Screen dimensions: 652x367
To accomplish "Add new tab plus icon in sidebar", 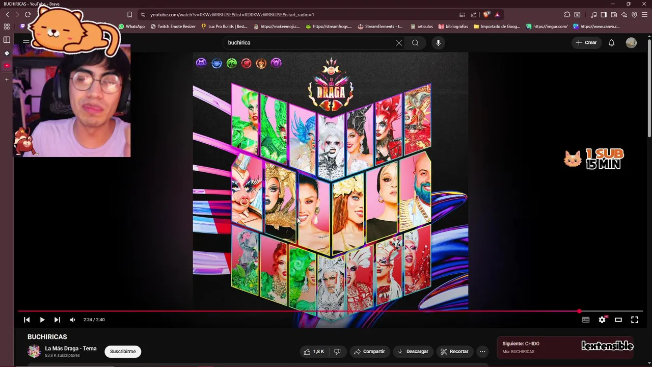I will (7, 80).
